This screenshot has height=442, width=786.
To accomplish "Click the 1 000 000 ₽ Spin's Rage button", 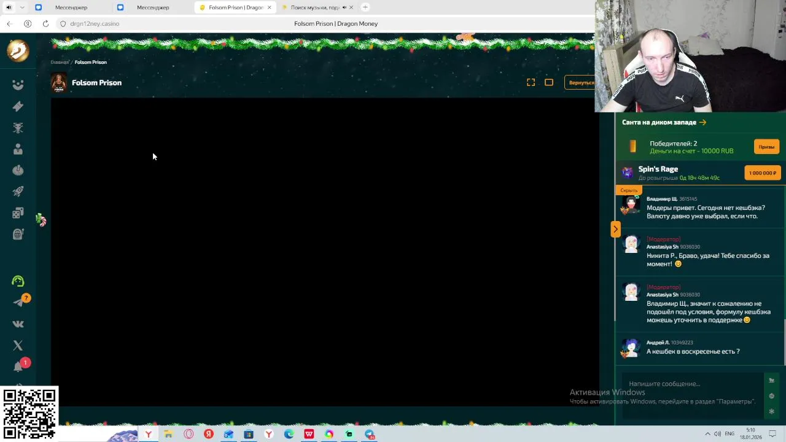I will (763, 173).
